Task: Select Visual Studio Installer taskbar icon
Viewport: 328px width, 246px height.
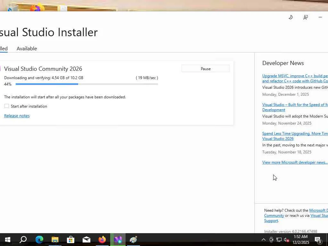Action: (118, 240)
